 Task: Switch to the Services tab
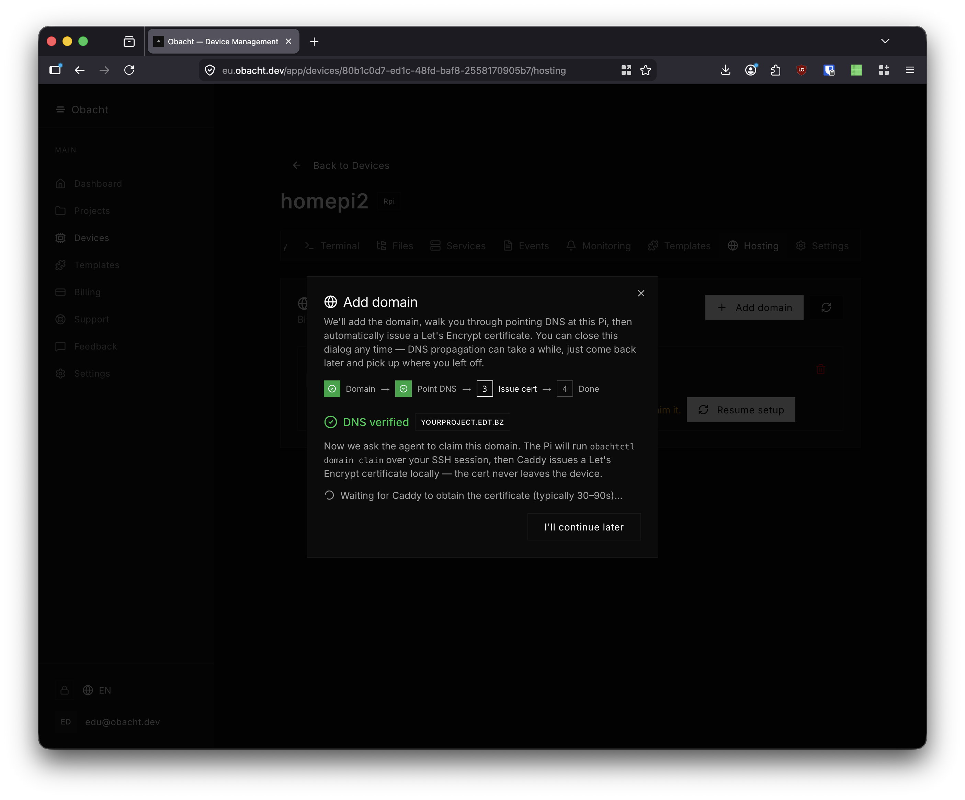point(458,246)
